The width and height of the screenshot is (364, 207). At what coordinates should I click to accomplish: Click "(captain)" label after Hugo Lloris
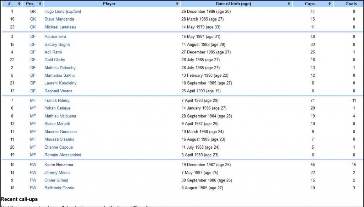coord(74,12)
